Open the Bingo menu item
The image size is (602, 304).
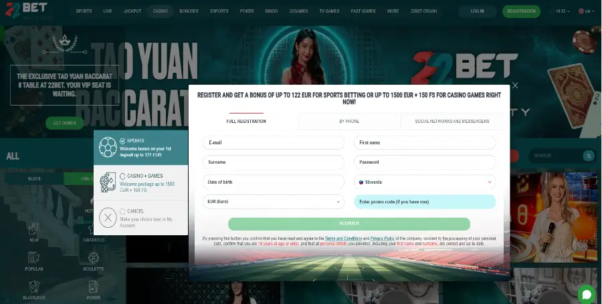click(x=272, y=11)
